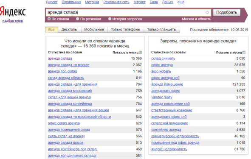Open the 'Деньги' top menu link
The height and width of the screenshot is (159, 251).
(x=168, y=2)
